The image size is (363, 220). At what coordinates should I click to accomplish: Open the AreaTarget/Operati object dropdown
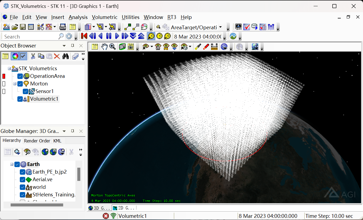220,27
